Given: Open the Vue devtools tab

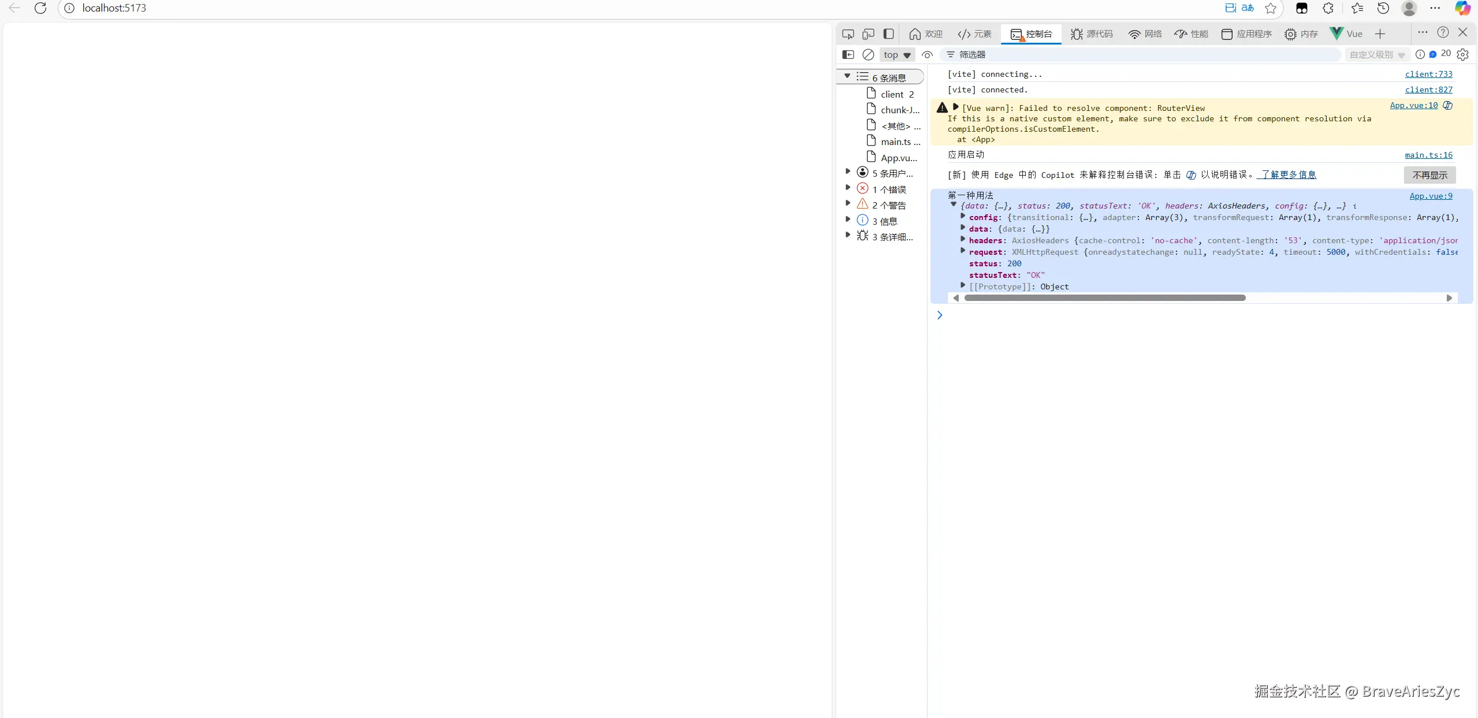Looking at the screenshot, I should click(1346, 34).
